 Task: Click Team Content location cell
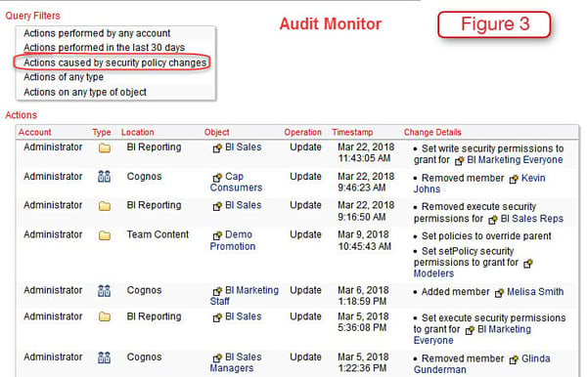pyautogui.click(x=158, y=234)
